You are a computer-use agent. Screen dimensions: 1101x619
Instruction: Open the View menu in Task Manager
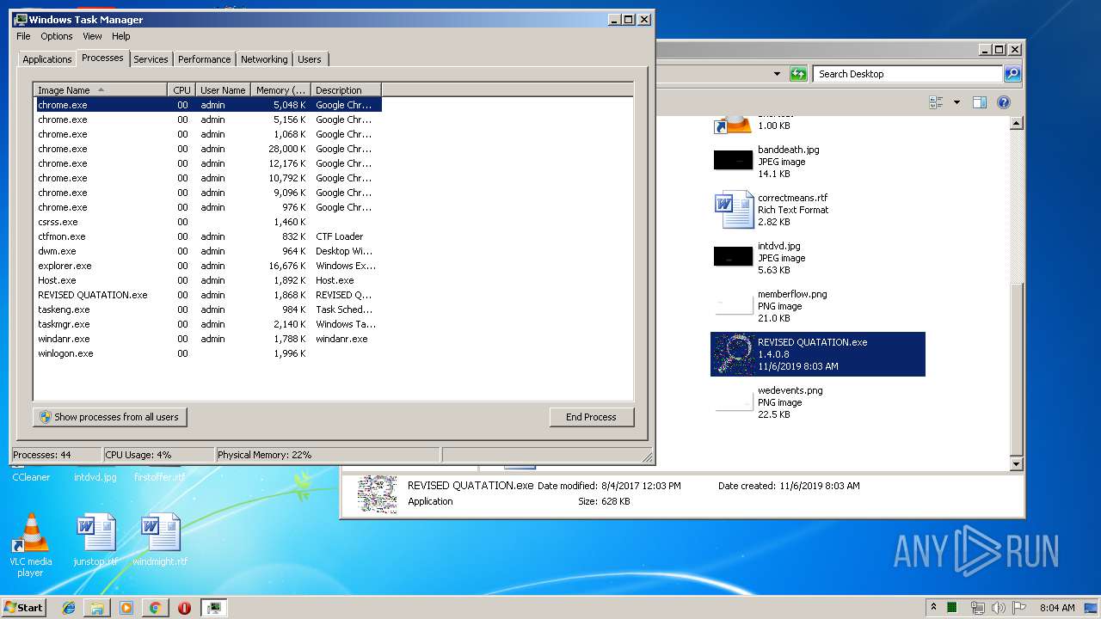point(92,36)
